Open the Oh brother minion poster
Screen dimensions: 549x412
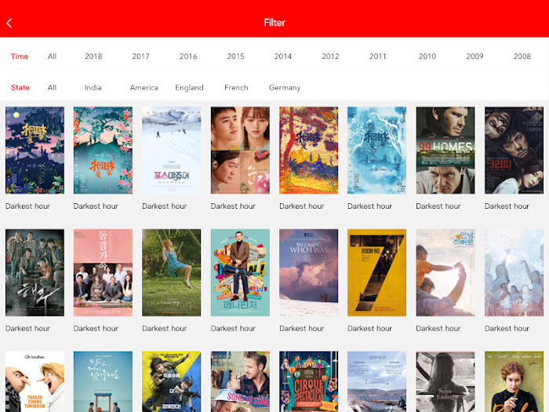pos(35,382)
